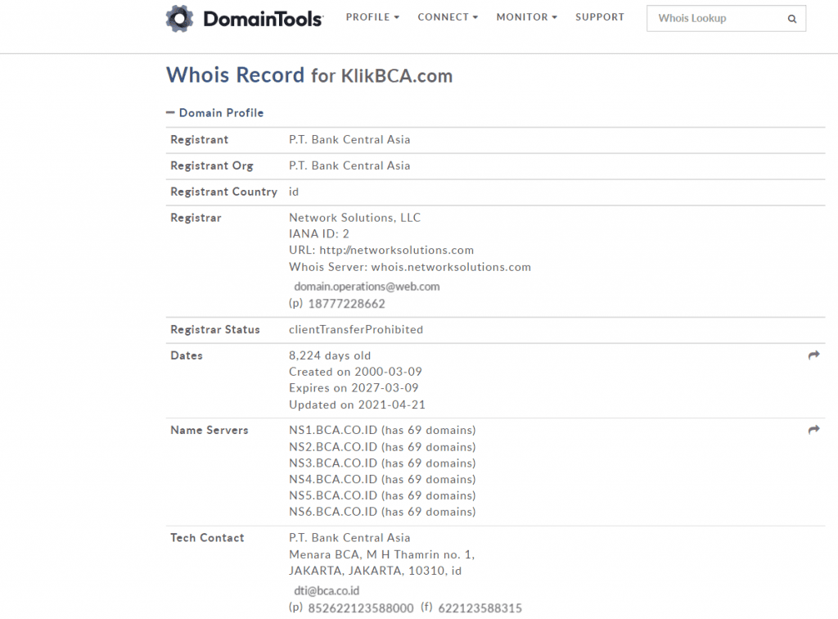Click the Registrant Org P.T. Bank Central Asia link
The image size is (838, 619).
(x=349, y=165)
